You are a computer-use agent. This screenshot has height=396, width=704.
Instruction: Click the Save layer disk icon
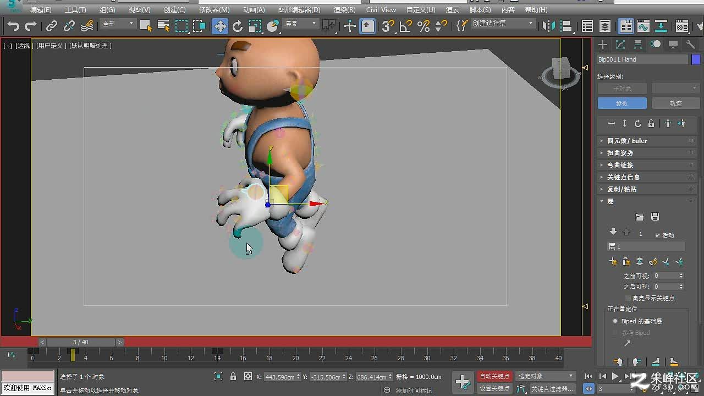pos(654,217)
